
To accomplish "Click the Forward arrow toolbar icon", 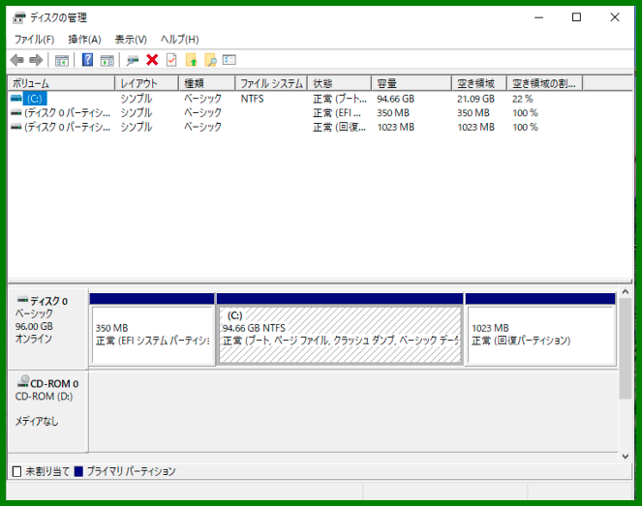I will coord(36,60).
